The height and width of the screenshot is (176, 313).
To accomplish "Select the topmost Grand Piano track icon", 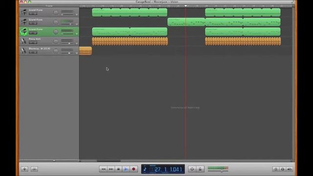I will tap(24, 12).
